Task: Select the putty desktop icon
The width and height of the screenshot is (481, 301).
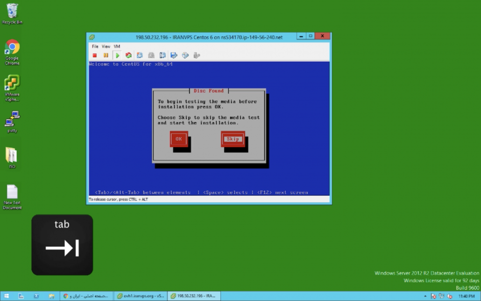Action: (12, 122)
